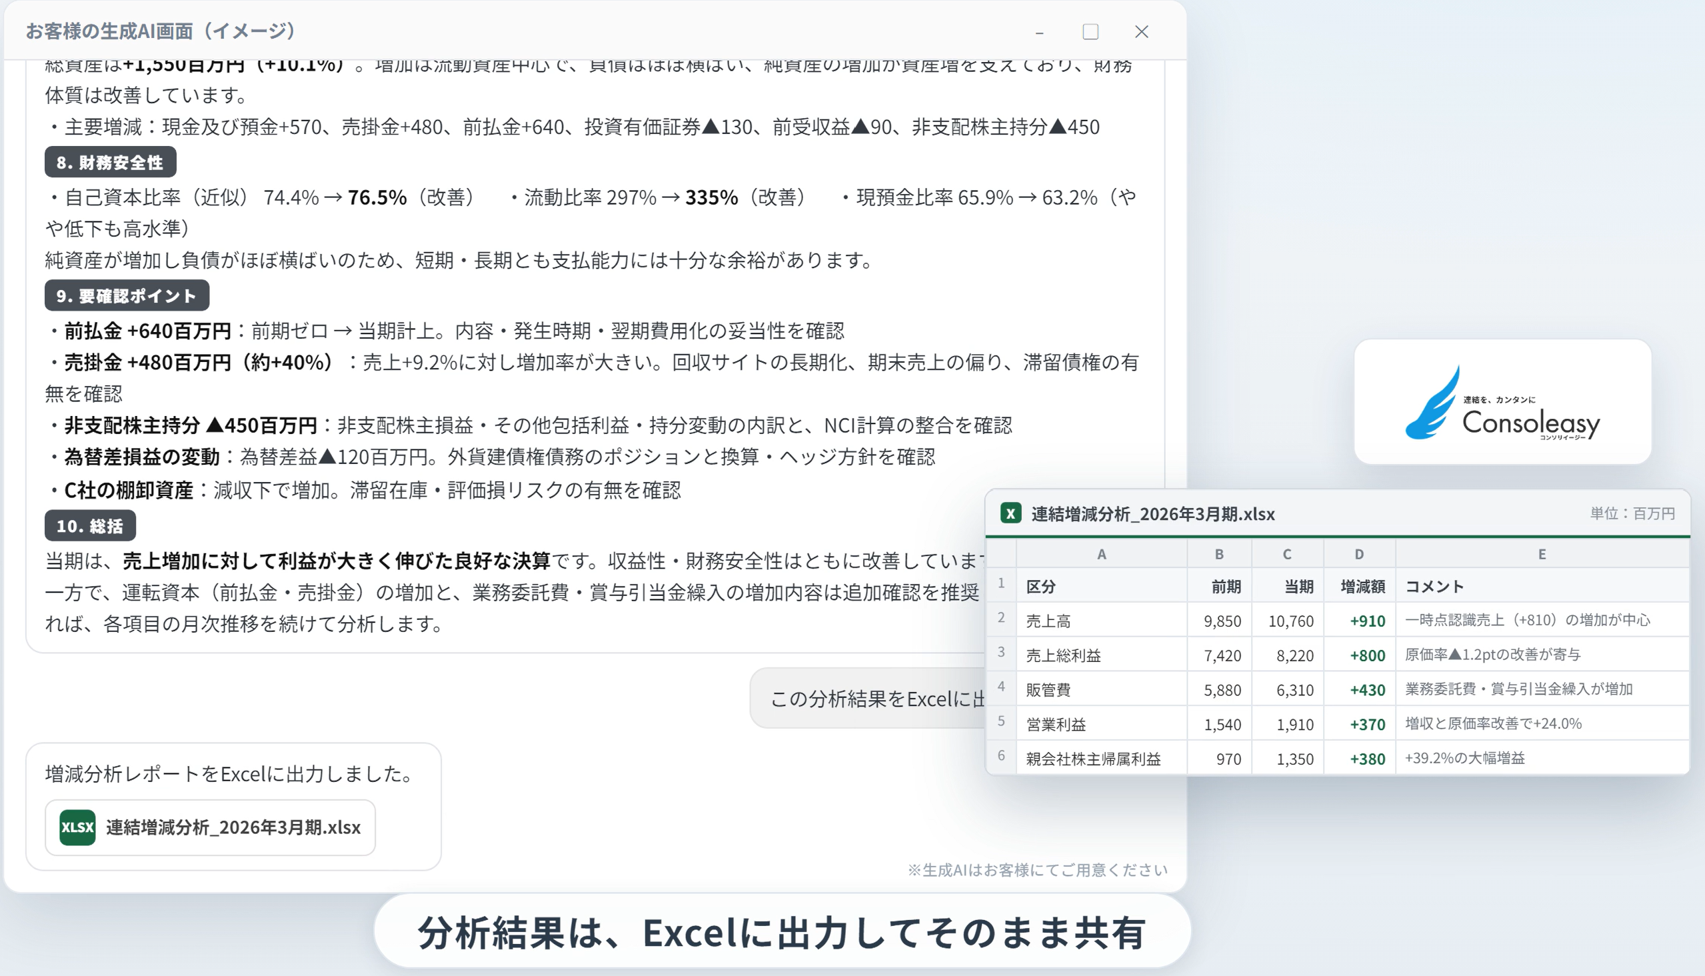Click the コメント header cell
Image resolution: width=1705 pixels, height=976 pixels.
click(x=1542, y=586)
